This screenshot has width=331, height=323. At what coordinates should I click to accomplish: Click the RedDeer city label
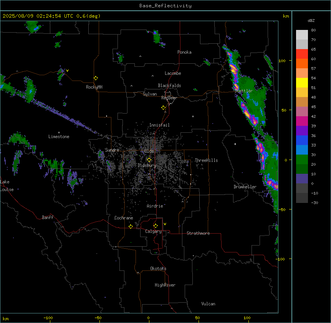[169, 98]
